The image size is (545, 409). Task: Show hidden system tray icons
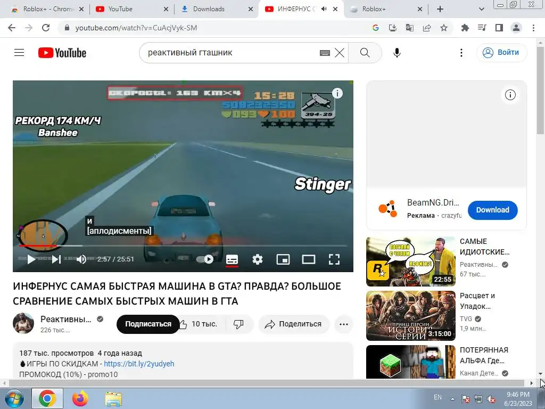(452, 399)
